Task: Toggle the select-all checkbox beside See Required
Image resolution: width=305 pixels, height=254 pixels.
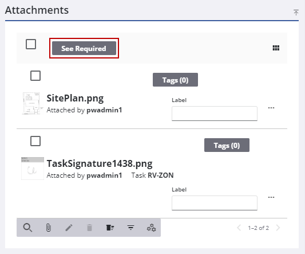Action: point(31,44)
